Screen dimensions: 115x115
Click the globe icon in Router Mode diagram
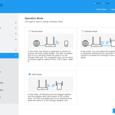37,43
